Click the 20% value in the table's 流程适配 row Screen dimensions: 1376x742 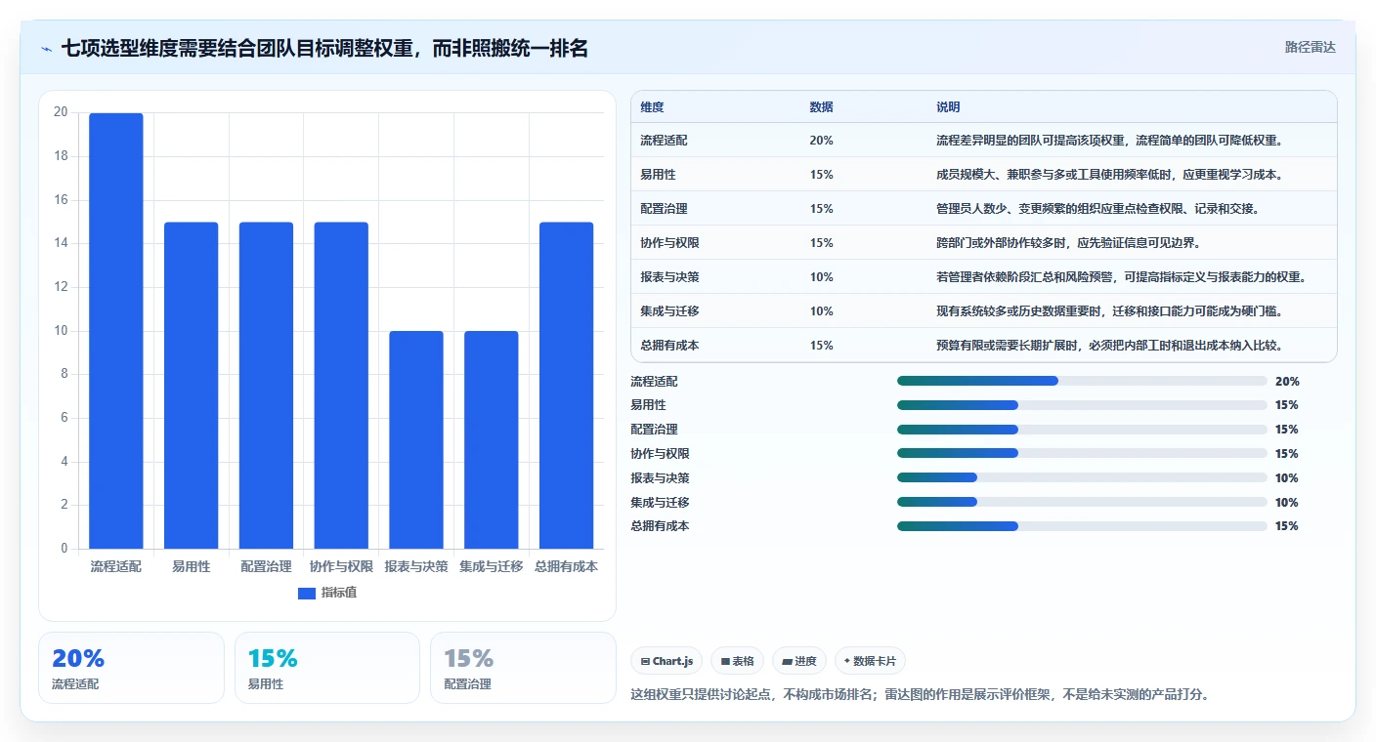coord(822,141)
